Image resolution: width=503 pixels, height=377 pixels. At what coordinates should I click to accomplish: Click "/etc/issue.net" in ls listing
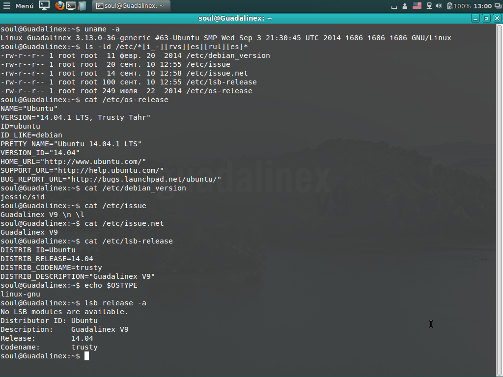pyautogui.click(x=217, y=73)
